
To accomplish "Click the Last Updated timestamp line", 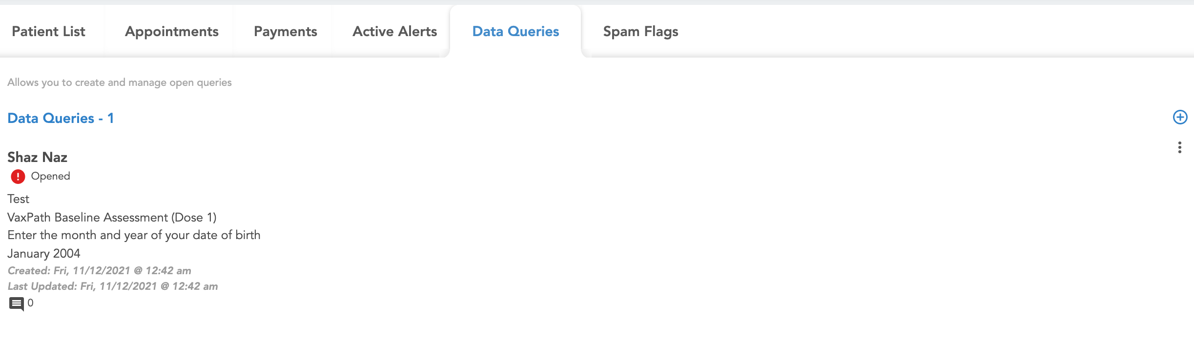I will 113,286.
